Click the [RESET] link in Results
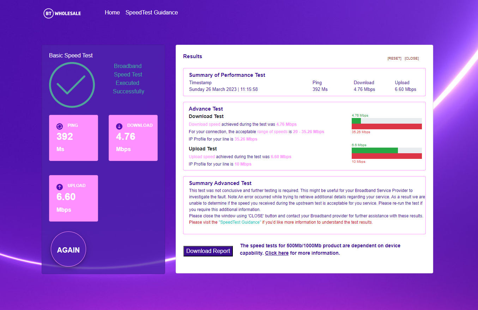Image resolution: width=478 pixels, height=310 pixels. pos(394,58)
